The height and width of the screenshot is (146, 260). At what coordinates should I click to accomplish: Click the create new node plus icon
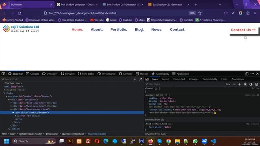[x=135, y=79]
